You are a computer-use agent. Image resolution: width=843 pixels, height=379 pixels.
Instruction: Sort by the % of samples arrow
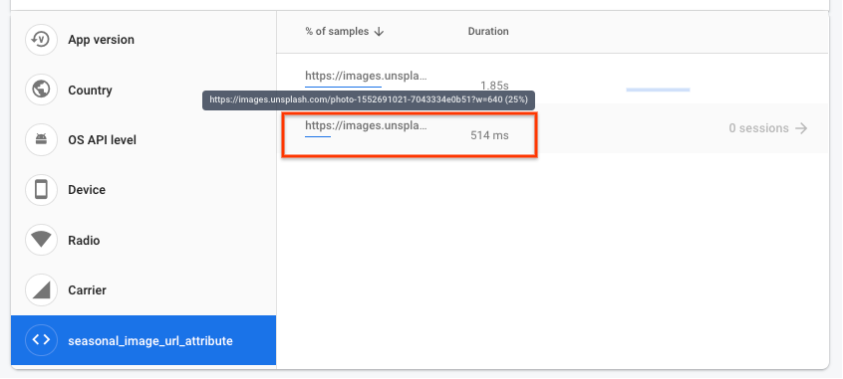pos(379,32)
